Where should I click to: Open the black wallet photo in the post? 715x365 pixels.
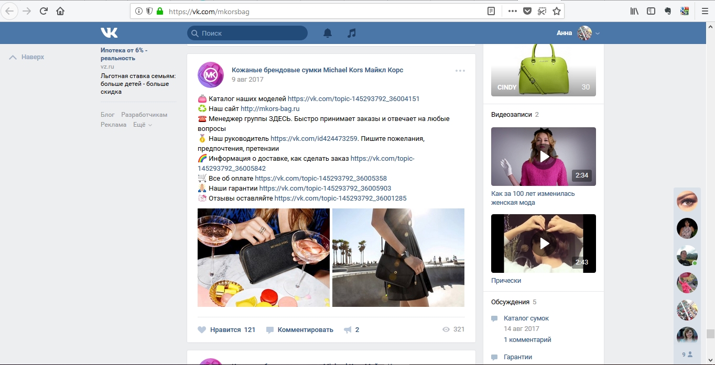pos(264,258)
